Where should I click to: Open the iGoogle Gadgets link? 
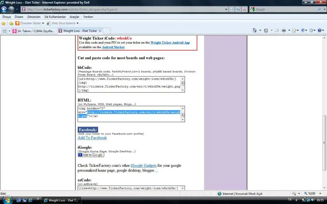143,165
